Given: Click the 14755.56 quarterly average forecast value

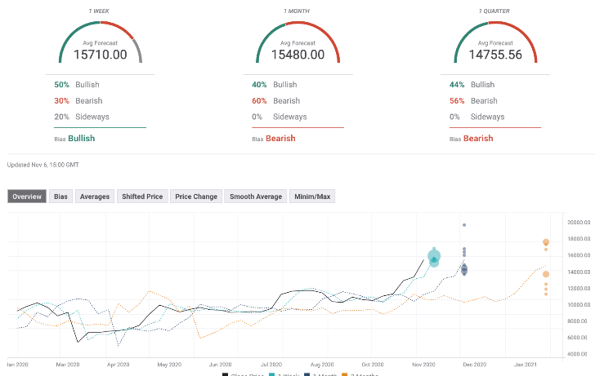Looking at the screenshot, I should [495, 55].
